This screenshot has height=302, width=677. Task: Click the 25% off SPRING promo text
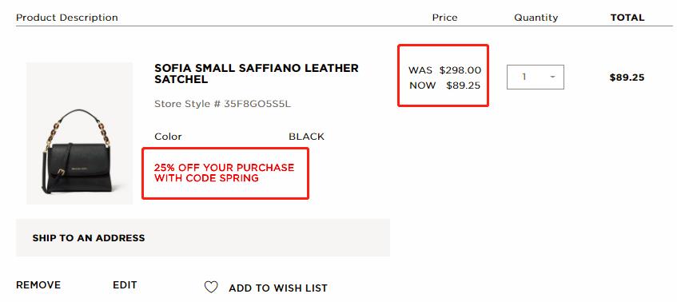pyautogui.click(x=224, y=173)
